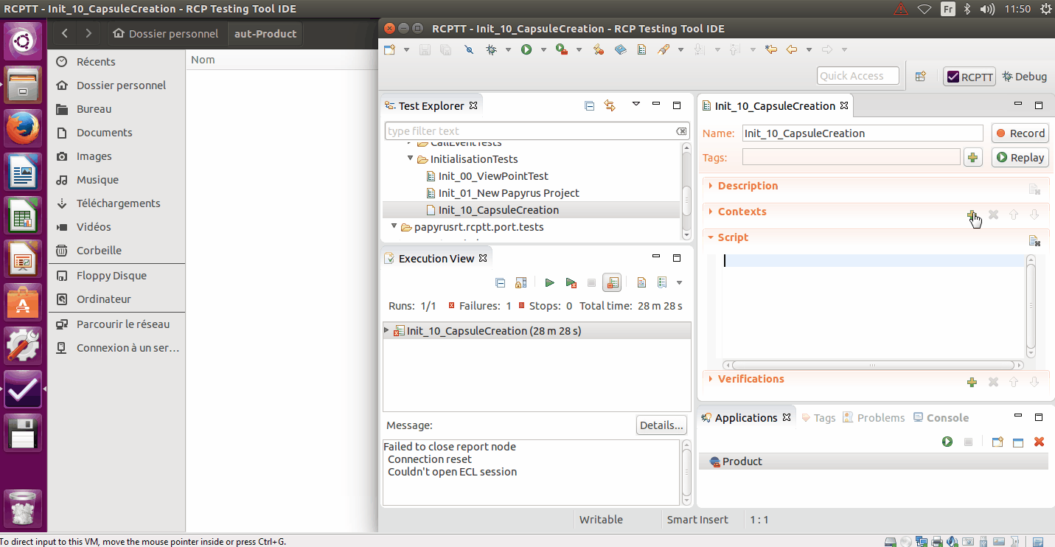Switch to the Applications tab
1055x547 pixels.
[746, 418]
